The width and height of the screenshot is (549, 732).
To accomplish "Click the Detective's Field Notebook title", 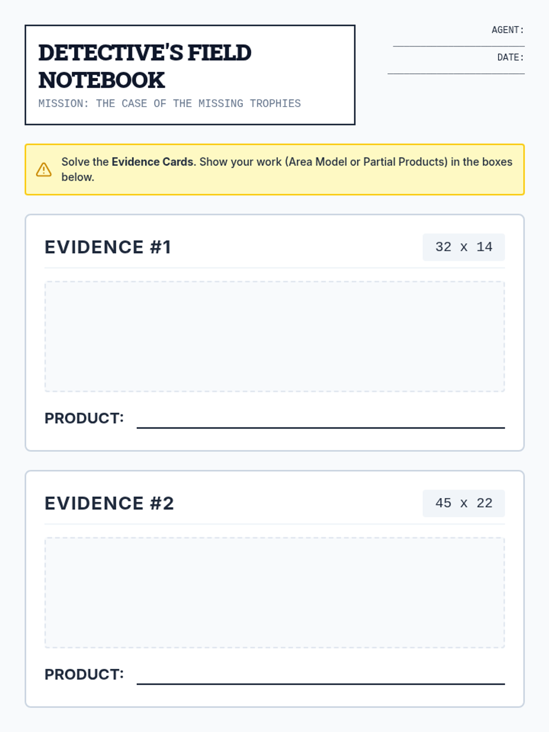I will [x=145, y=66].
